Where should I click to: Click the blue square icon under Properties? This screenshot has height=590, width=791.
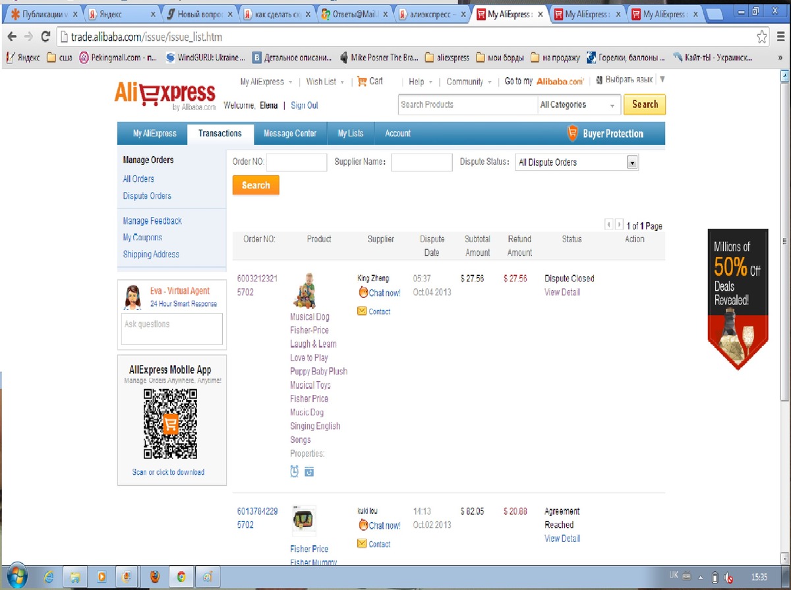click(x=309, y=471)
